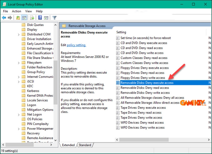The width and height of the screenshot is (212, 154).
Task: Click the Forward arrow toolbar icon
Action: click(x=10, y=18)
